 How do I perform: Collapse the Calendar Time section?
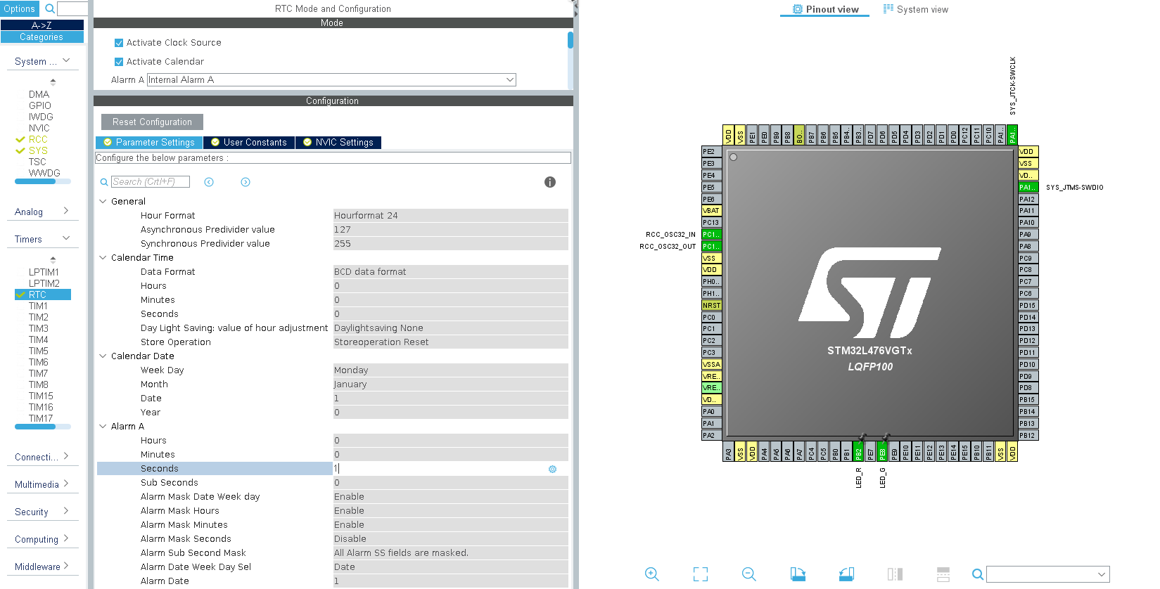pyautogui.click(x=103, y=258)
